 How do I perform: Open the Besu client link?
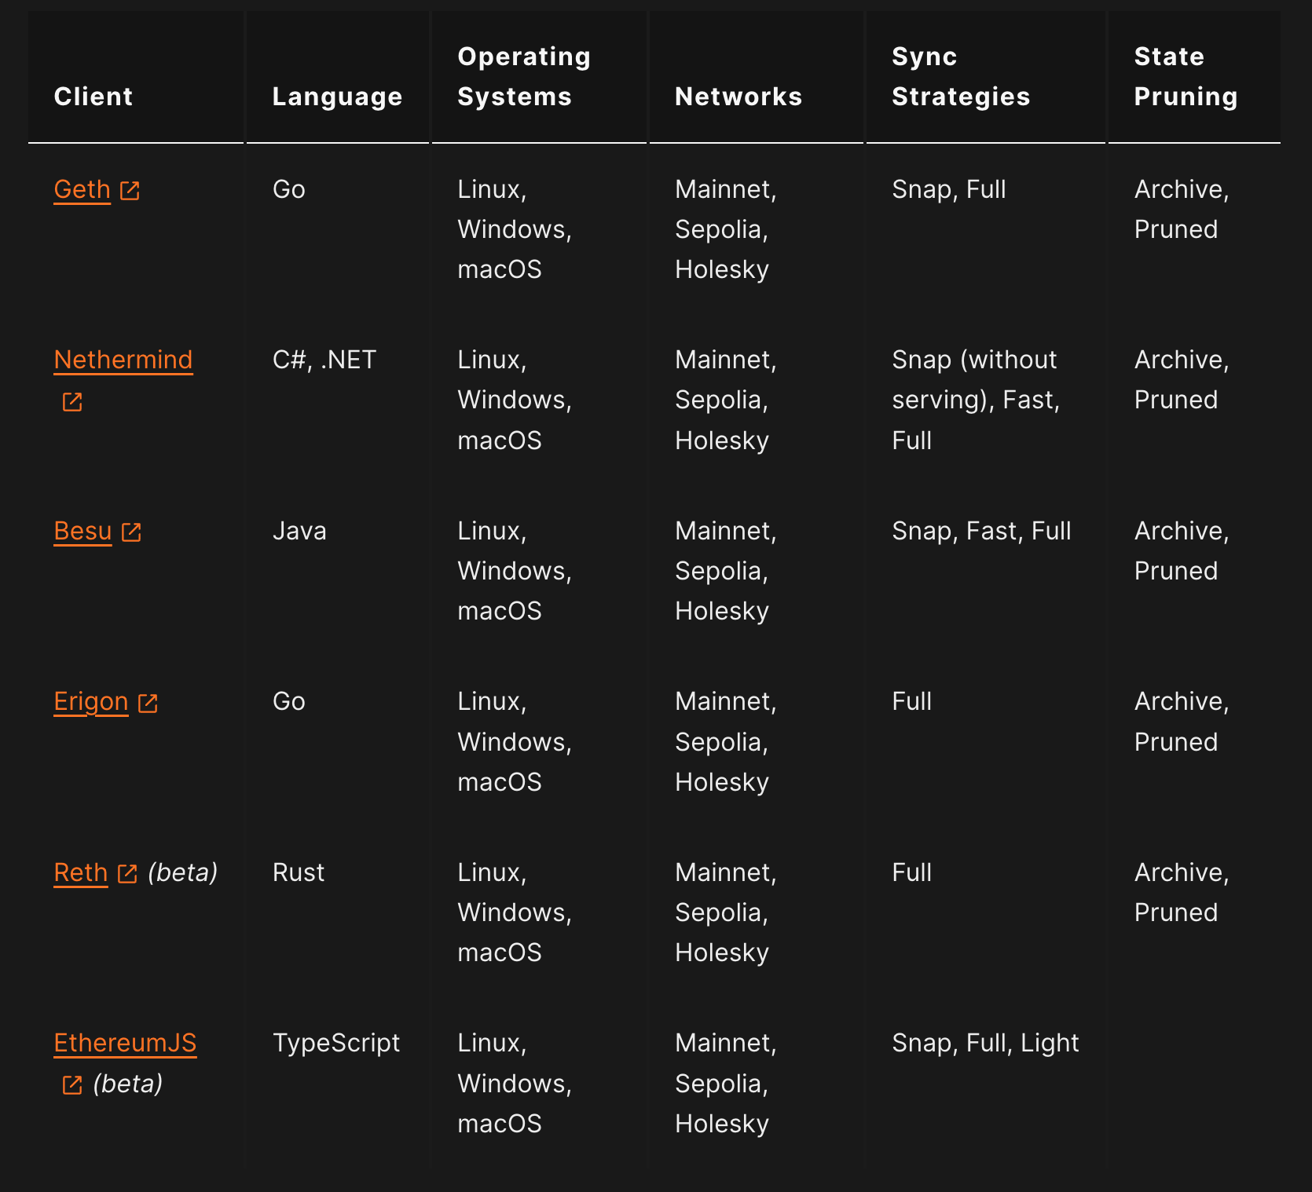coord(82,531)
